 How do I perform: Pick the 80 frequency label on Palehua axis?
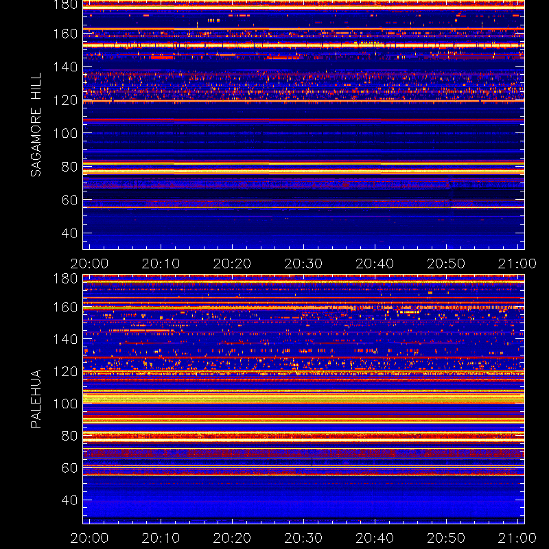(69, 436)
